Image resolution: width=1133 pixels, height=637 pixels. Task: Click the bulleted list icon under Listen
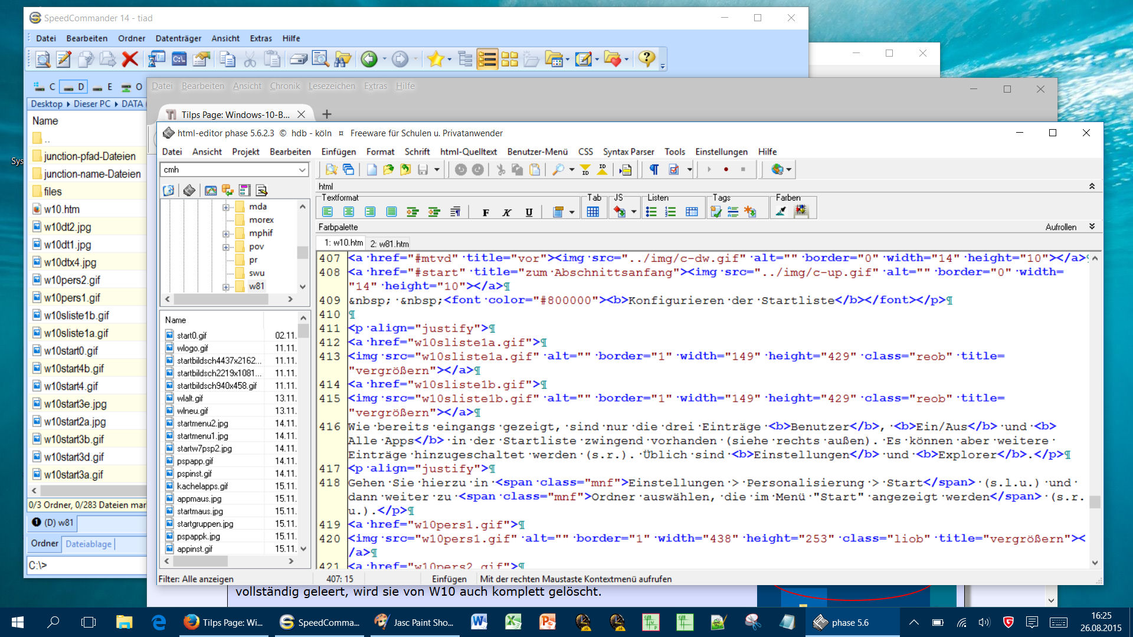(651, 212)
